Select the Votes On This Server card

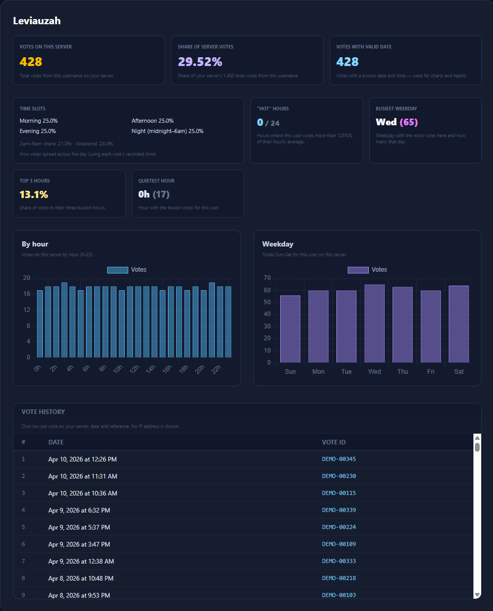point(89,60)
